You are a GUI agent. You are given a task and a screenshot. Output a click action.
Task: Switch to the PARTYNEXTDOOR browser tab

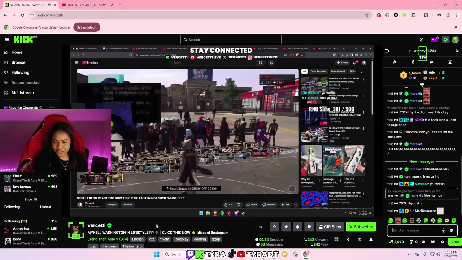pos(86,5)
